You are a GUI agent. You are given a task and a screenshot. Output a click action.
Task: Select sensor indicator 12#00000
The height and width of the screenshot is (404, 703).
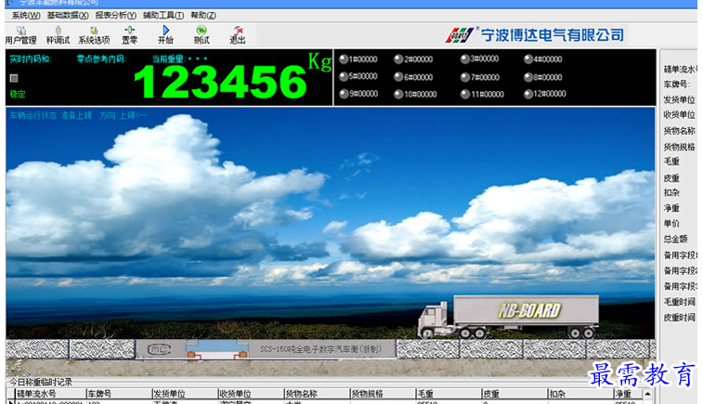(x=545, y=94)
